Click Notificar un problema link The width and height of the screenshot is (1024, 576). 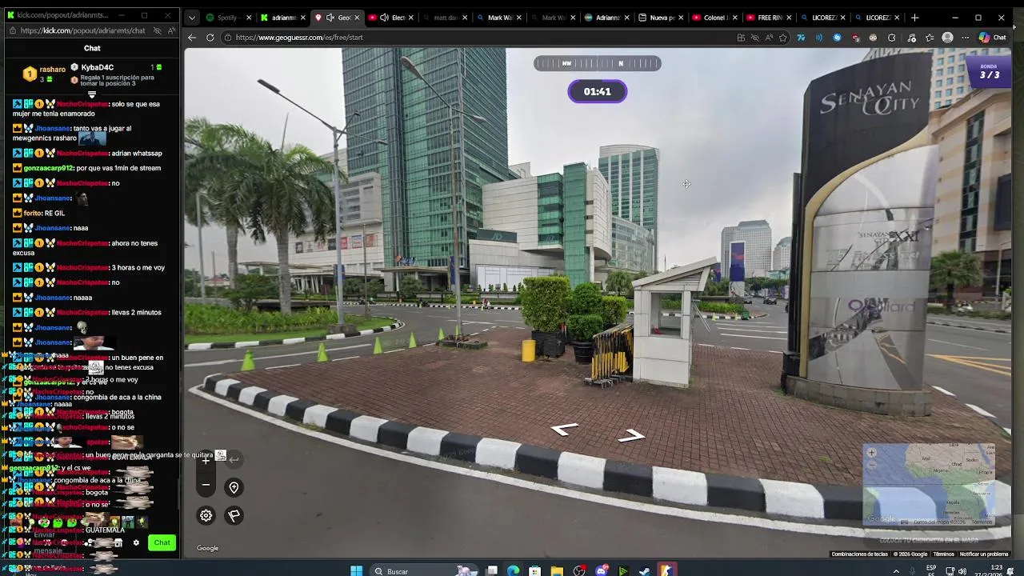984,554
